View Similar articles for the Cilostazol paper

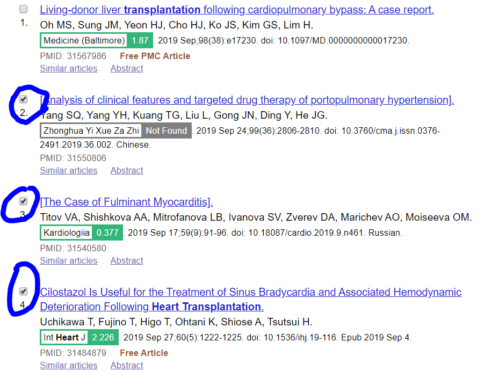[68, 365]
